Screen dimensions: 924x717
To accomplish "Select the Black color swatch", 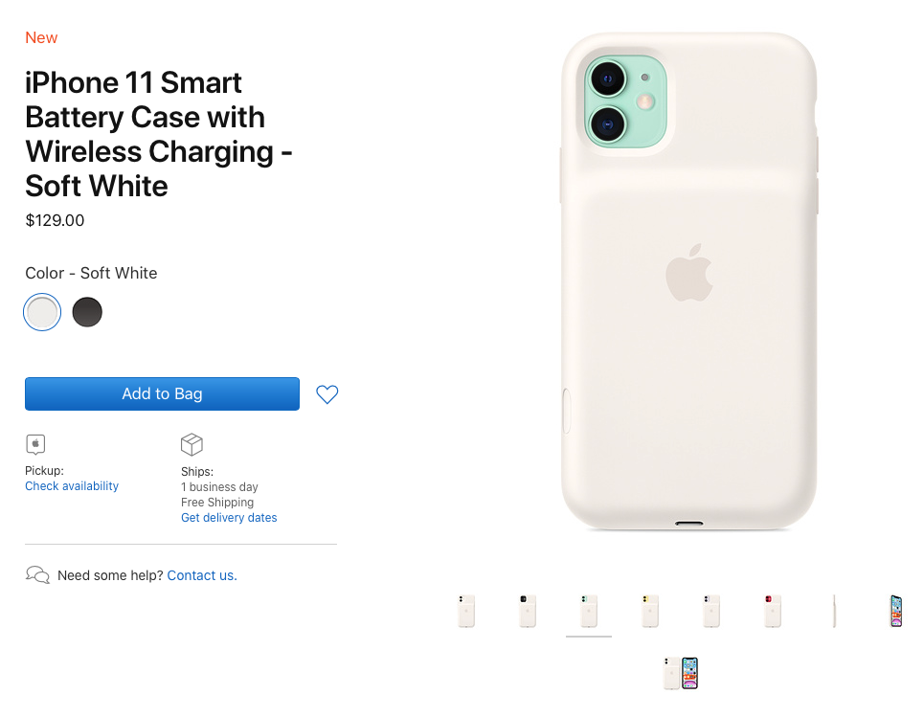I will click(x=87, y=312).
